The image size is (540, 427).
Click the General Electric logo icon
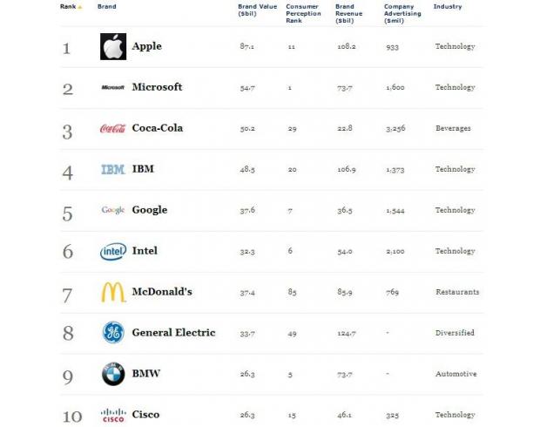[x=113, y=333]
